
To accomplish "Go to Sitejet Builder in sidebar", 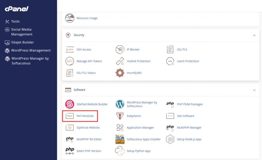I will [23, 42].
